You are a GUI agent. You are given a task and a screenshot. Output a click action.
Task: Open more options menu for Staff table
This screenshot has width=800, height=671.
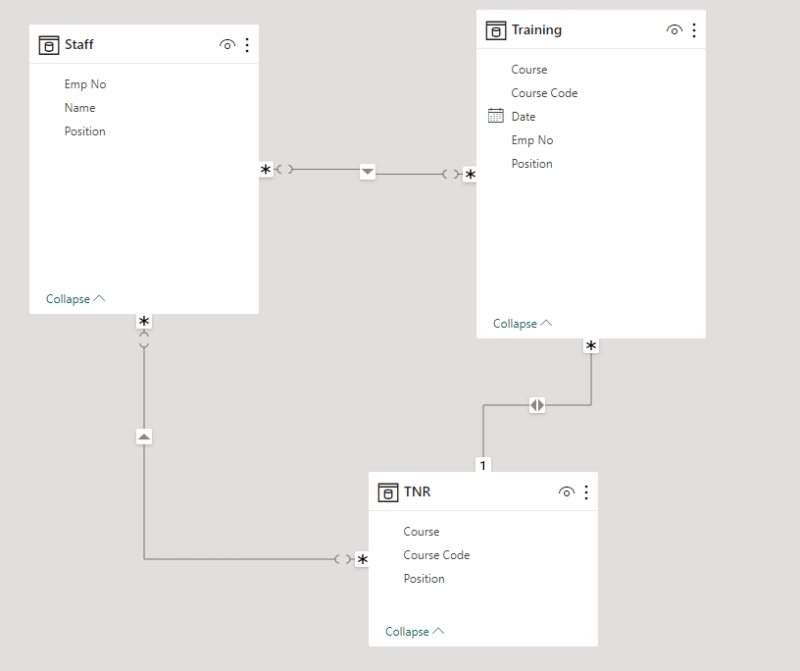247,45
